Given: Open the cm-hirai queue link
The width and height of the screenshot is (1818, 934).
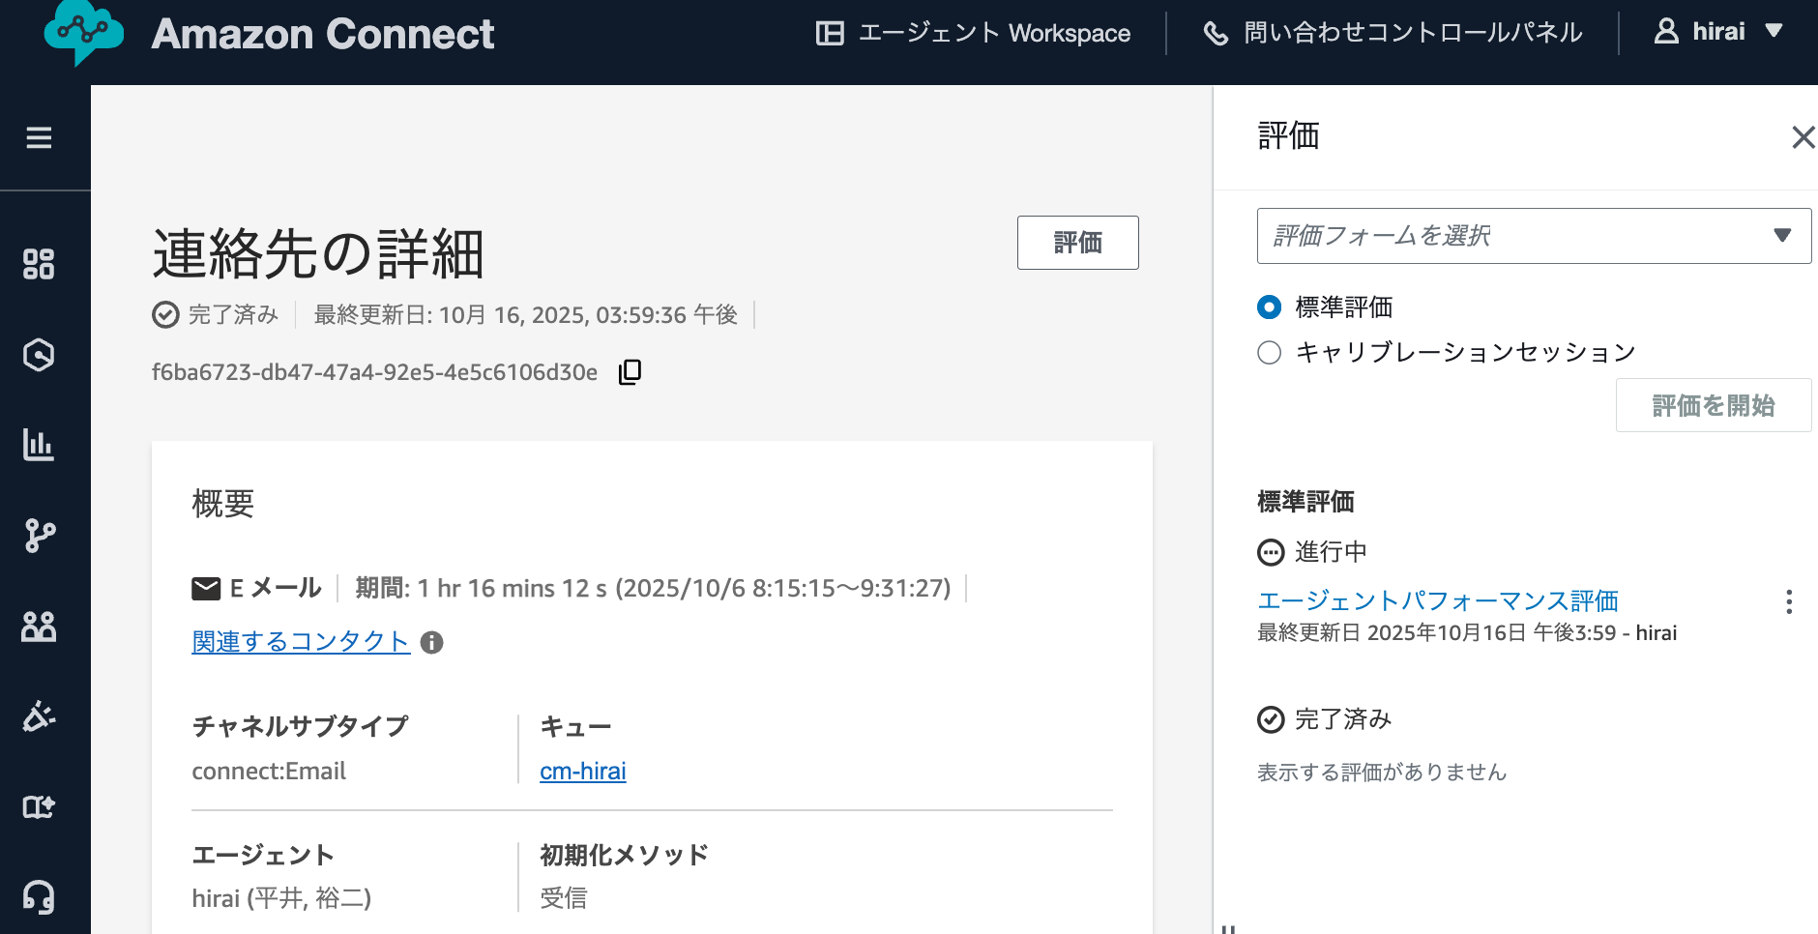Looking at the screenshot, I should (x=582, y=771).
